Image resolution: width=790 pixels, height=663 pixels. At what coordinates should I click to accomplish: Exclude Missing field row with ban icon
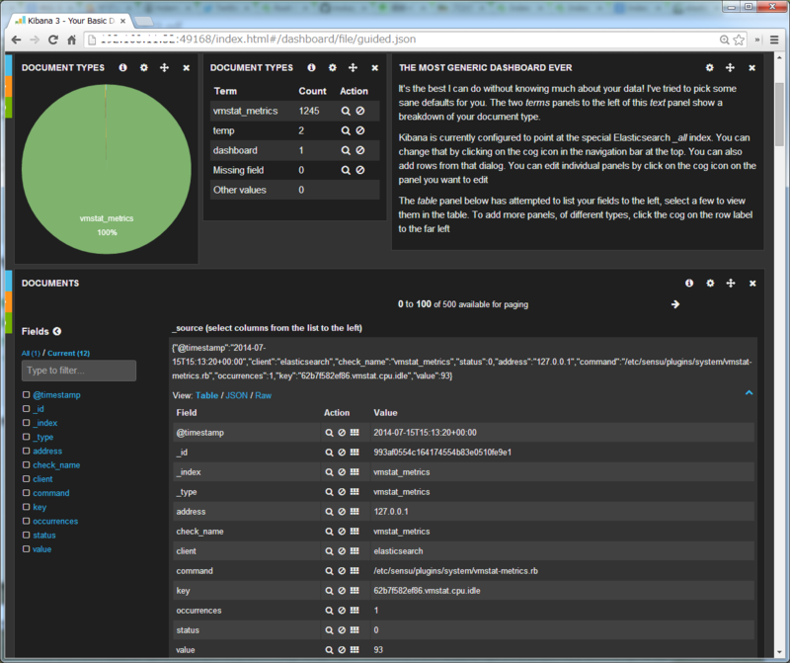[360, 170]
